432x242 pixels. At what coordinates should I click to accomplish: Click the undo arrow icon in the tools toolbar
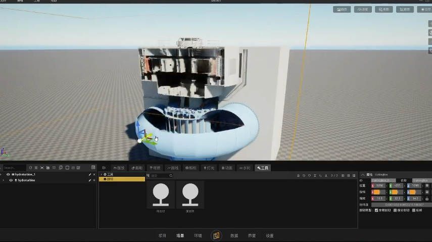[x=304, y=176]
